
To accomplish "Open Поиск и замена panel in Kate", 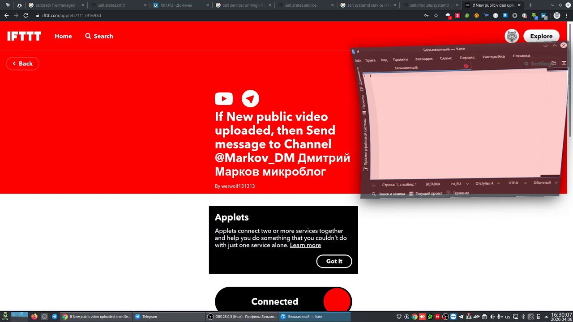I will coord(388,194).
